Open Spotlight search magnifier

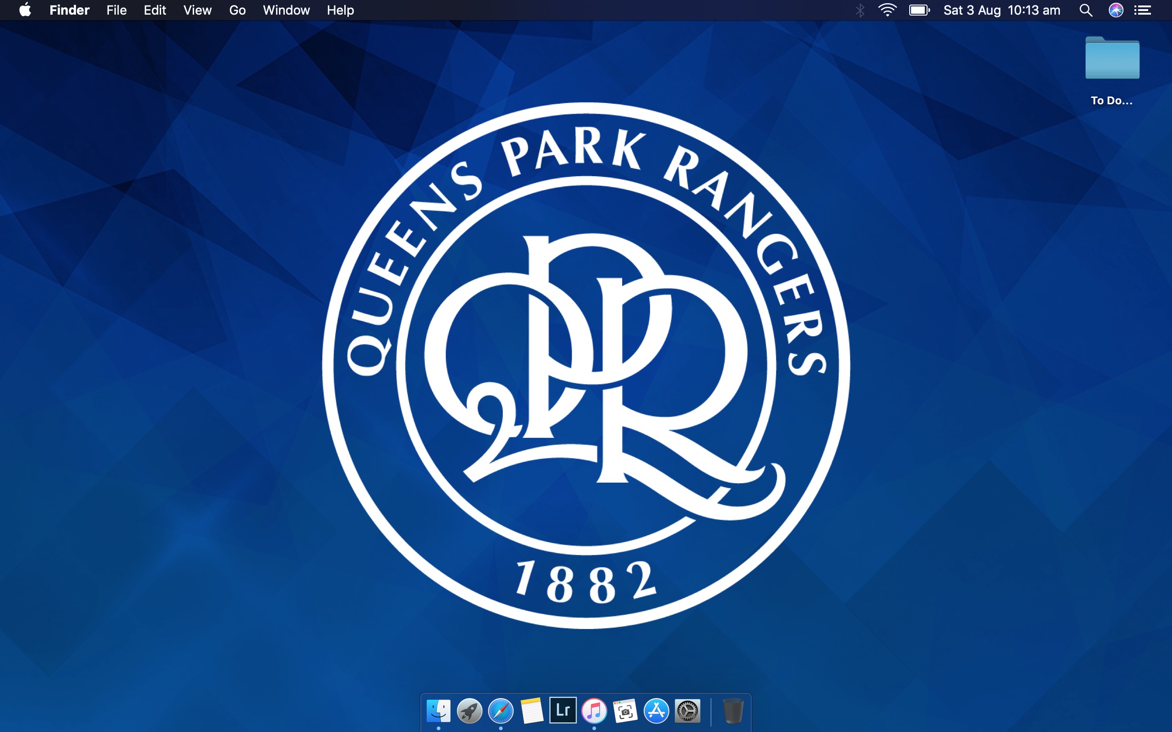1086,10
